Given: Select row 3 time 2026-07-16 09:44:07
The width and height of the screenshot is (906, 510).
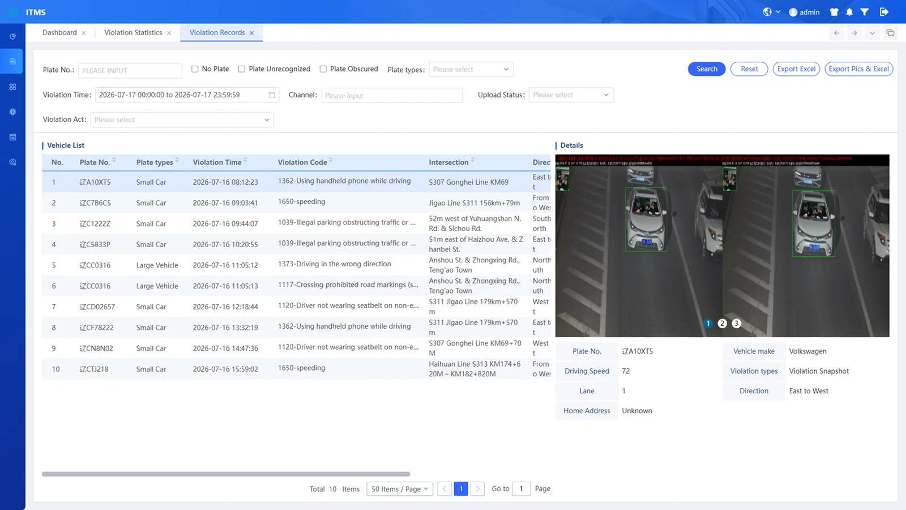Looking at the screenshot, I should 296,224.
